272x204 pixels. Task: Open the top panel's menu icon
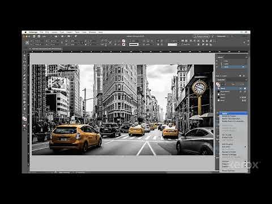pos(246,57)
